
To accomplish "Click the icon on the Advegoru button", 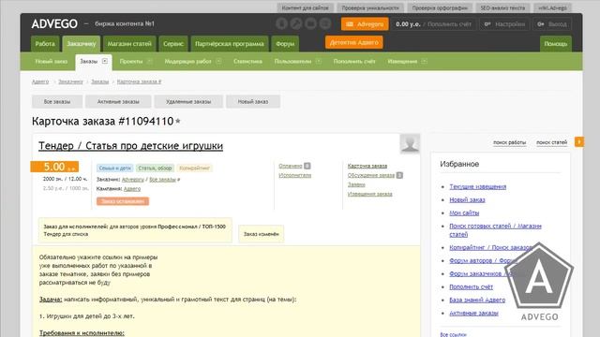I will (x=350, y=24).
